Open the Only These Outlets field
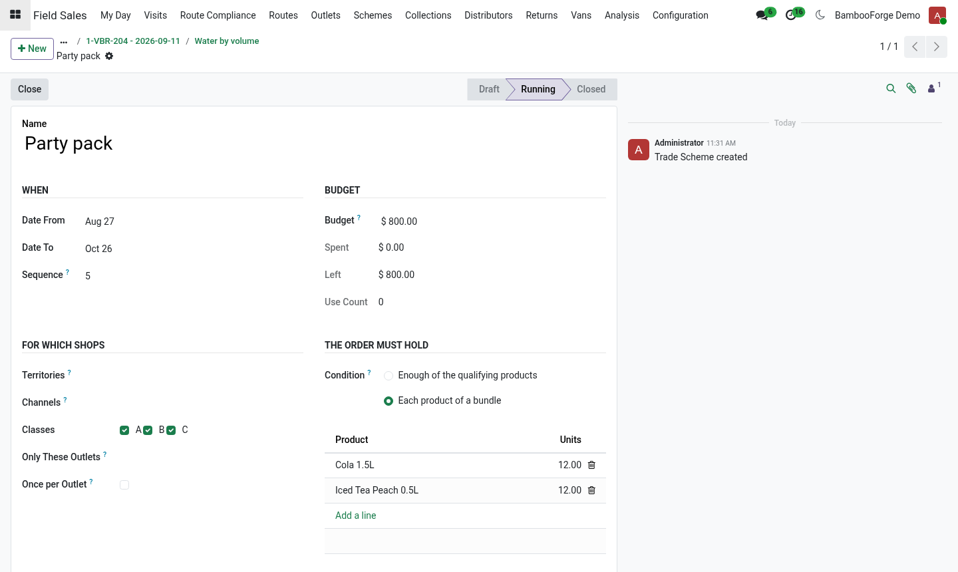Screen dimensions: 958x572 click(x=211, y=457)
